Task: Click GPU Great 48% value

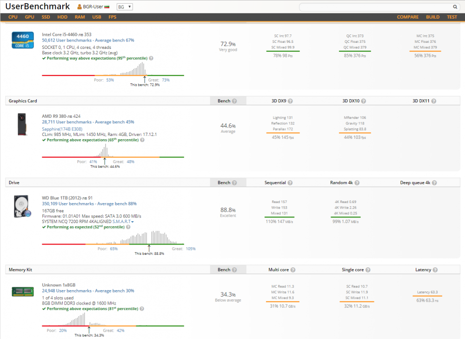Action: 131,162
